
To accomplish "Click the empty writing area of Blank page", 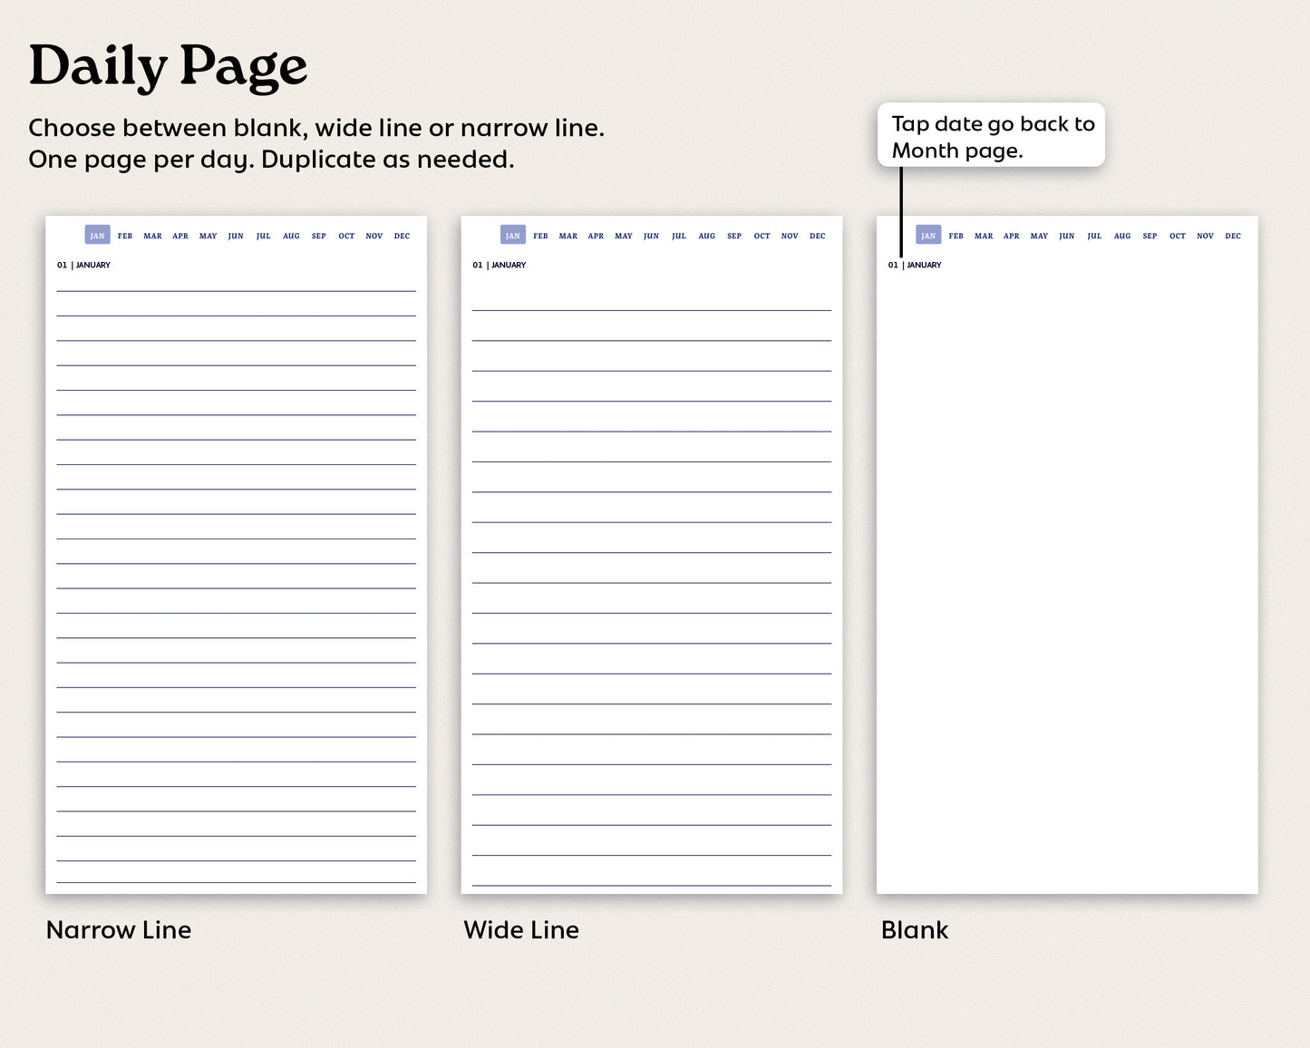I will (1067, 580).
